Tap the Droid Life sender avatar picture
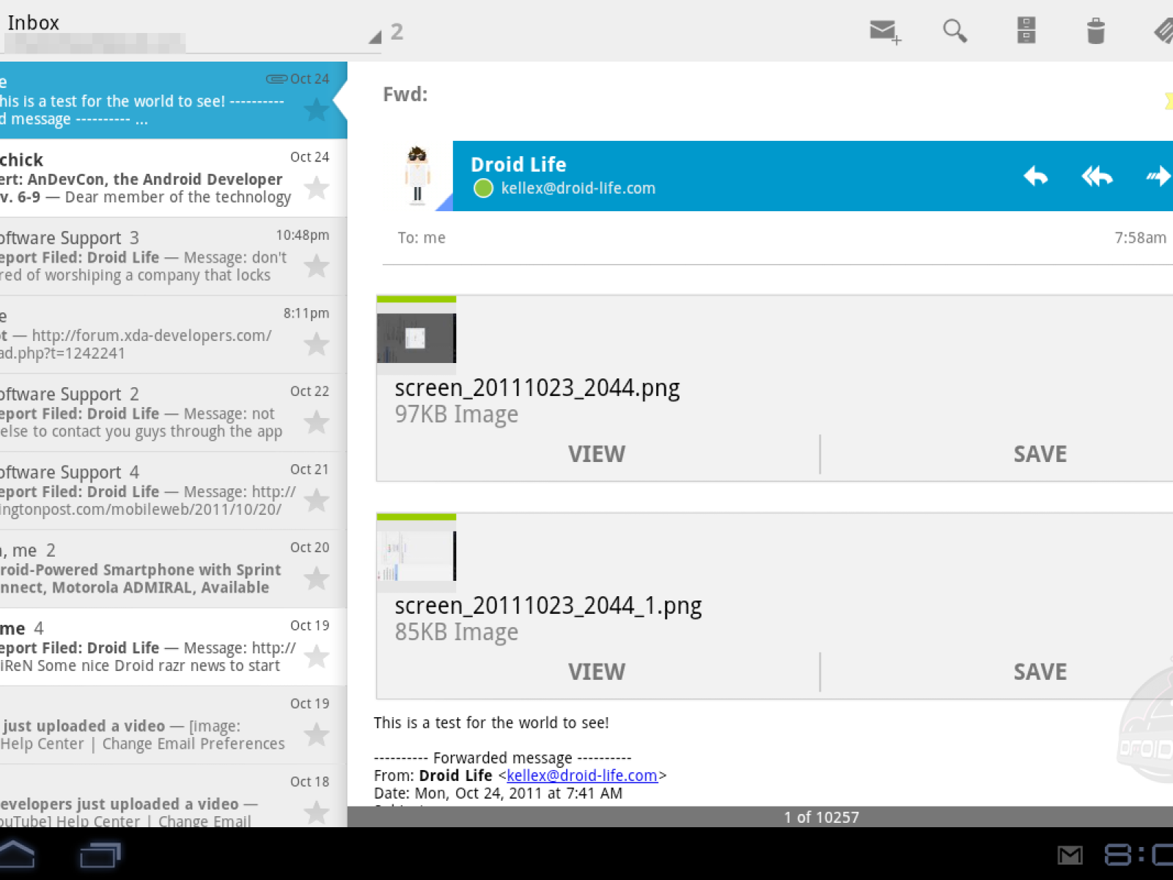This screenshot has width=1173, height=880. click(417, 176)
